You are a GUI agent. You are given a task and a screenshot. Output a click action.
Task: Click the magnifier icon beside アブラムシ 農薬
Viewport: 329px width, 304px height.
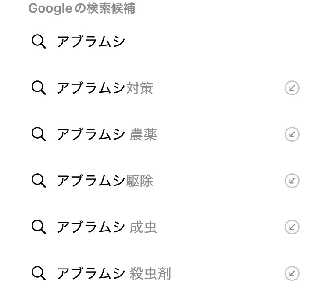click(x=39, y=134)
